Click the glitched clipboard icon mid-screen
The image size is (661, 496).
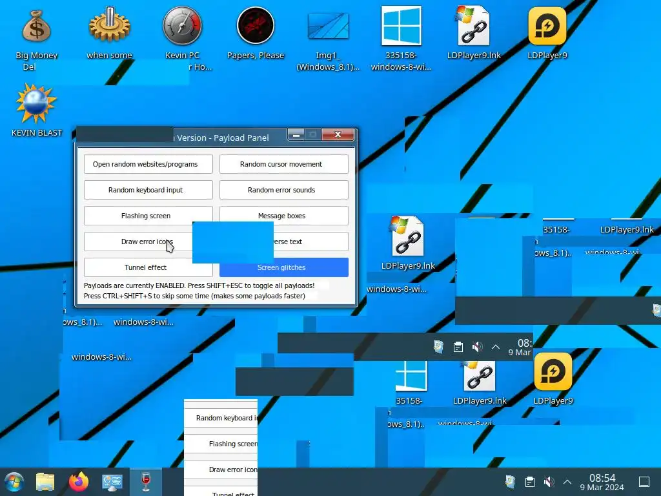tap(458, 347)
